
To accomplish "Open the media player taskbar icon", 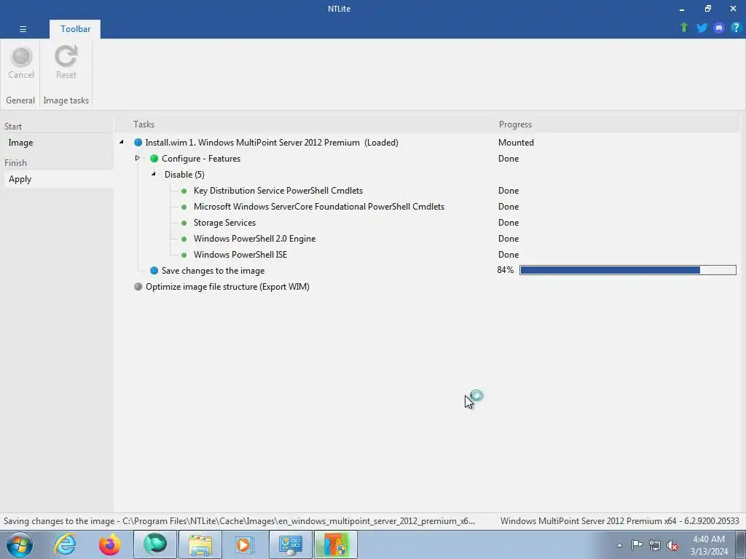I will 246,544.
